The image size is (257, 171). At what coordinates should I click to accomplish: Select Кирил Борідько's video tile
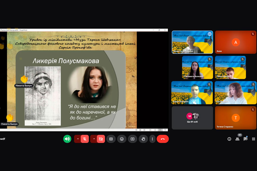click(x=192, y=93)
